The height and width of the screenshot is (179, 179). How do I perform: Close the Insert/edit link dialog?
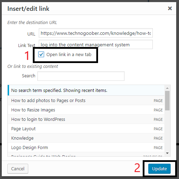coord(170,8)
